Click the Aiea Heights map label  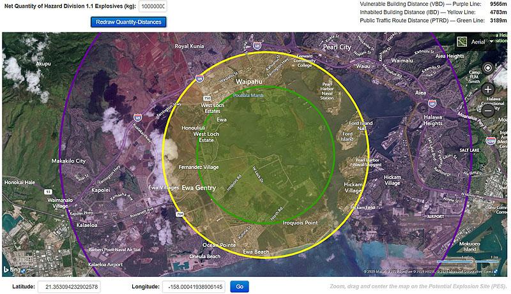pos(450,56)
